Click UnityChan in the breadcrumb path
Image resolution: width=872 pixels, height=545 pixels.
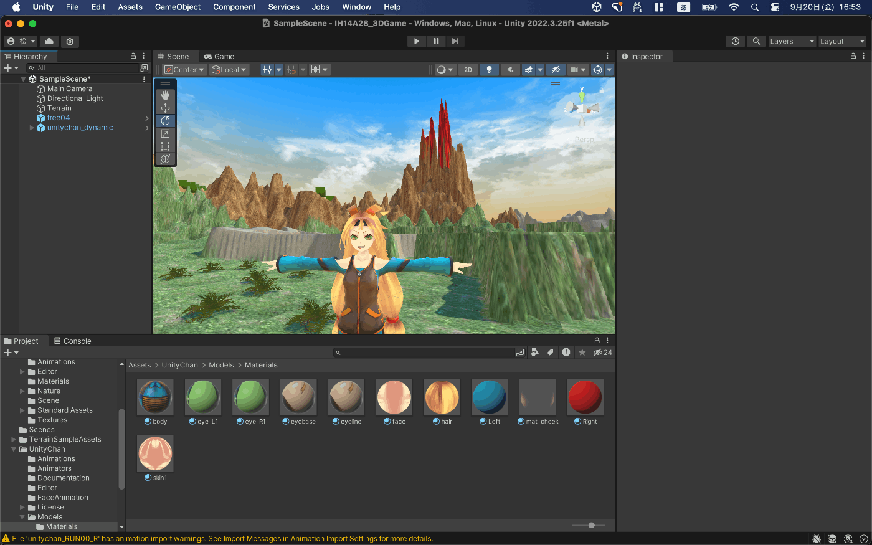[x=180, y=365]
